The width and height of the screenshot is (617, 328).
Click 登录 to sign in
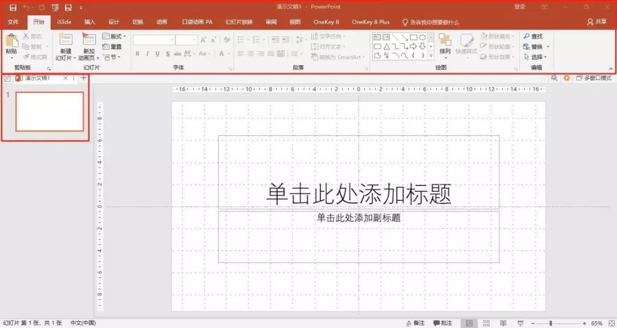(x=519, y=7)
